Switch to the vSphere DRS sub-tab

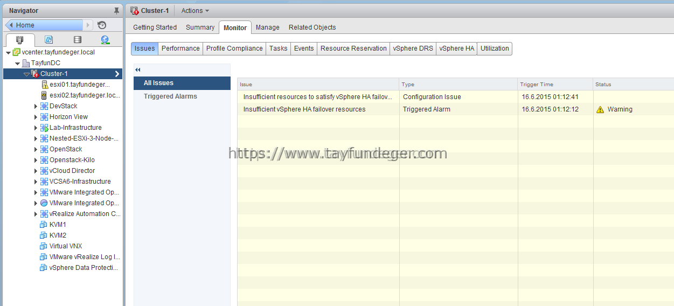tap(413, 48)
